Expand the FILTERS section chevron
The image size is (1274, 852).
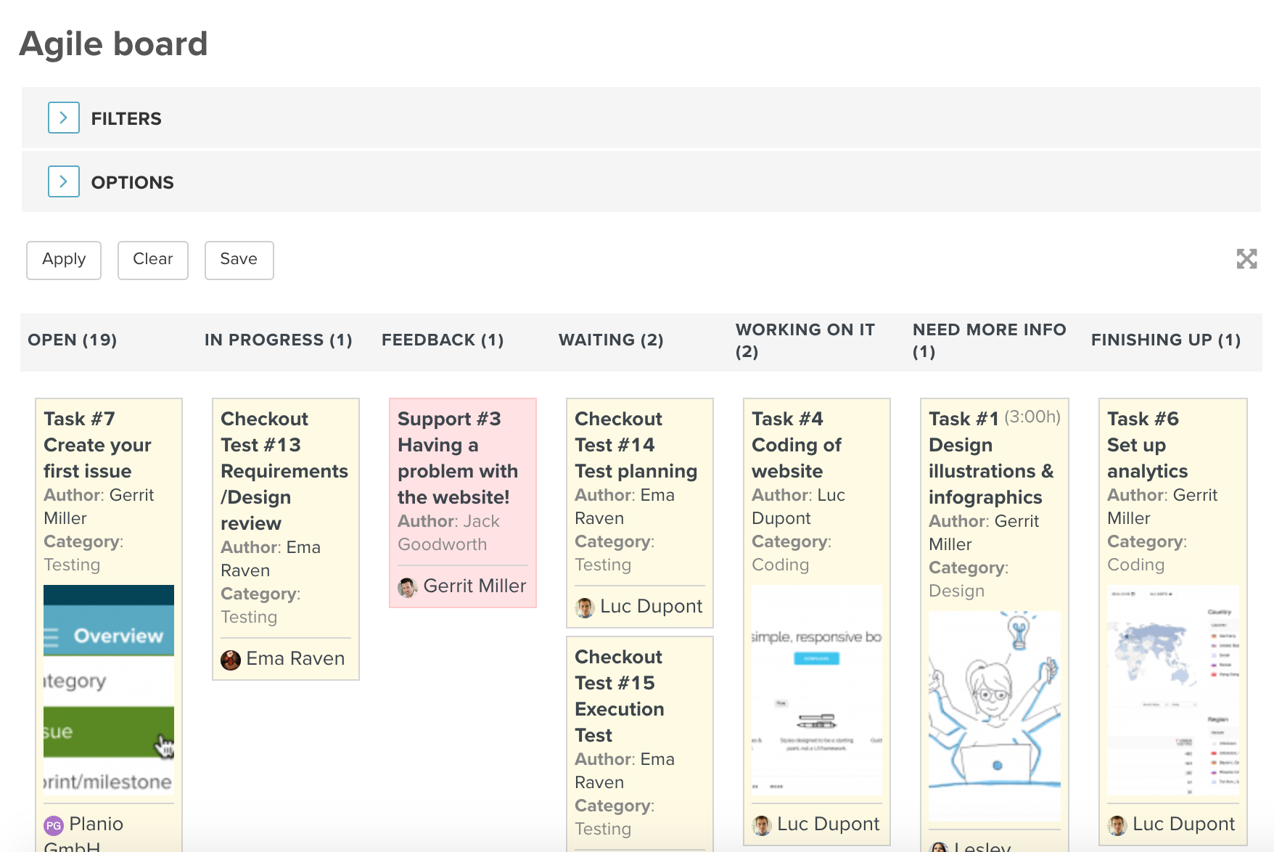(x=64, y=118)
